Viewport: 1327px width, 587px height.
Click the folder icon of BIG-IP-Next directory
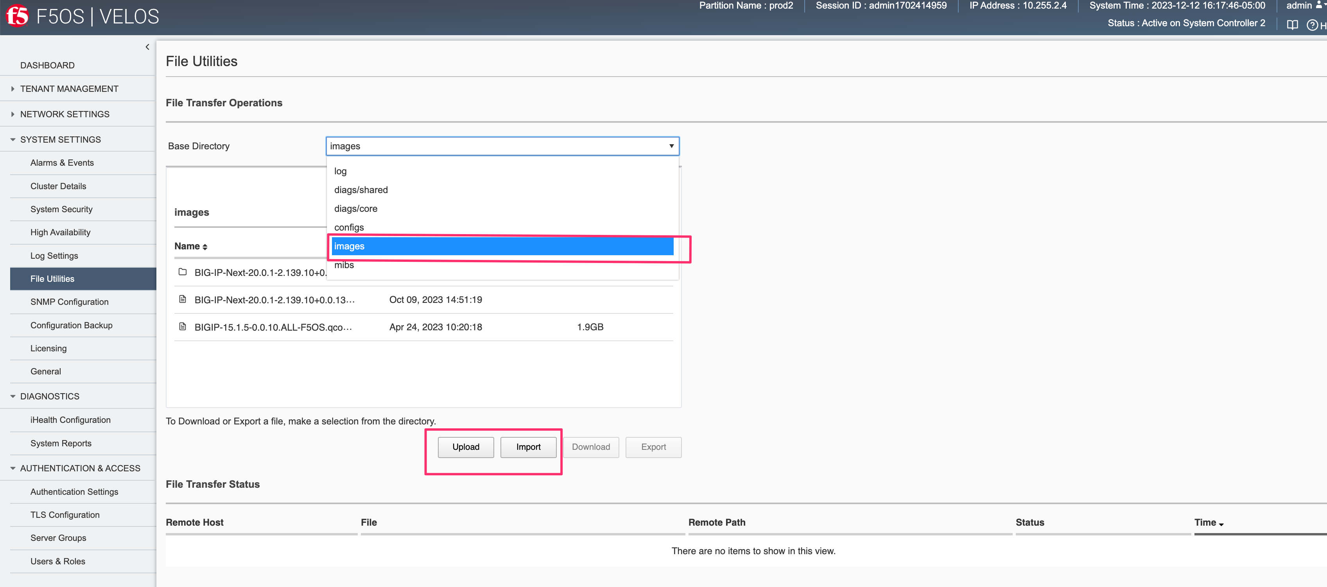[x=182, y=272]
